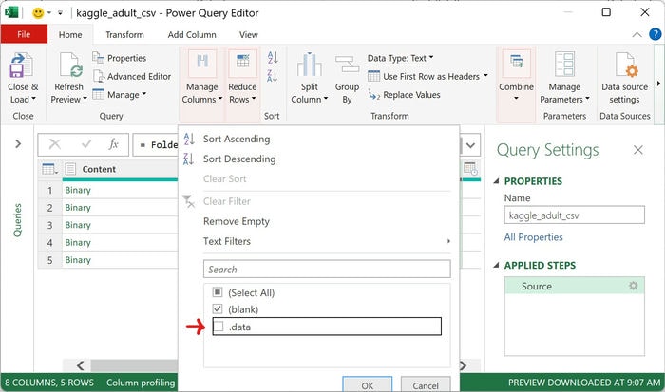Edit the query Name field
This screenshot has height=392, width=665.
pos(574,215)
